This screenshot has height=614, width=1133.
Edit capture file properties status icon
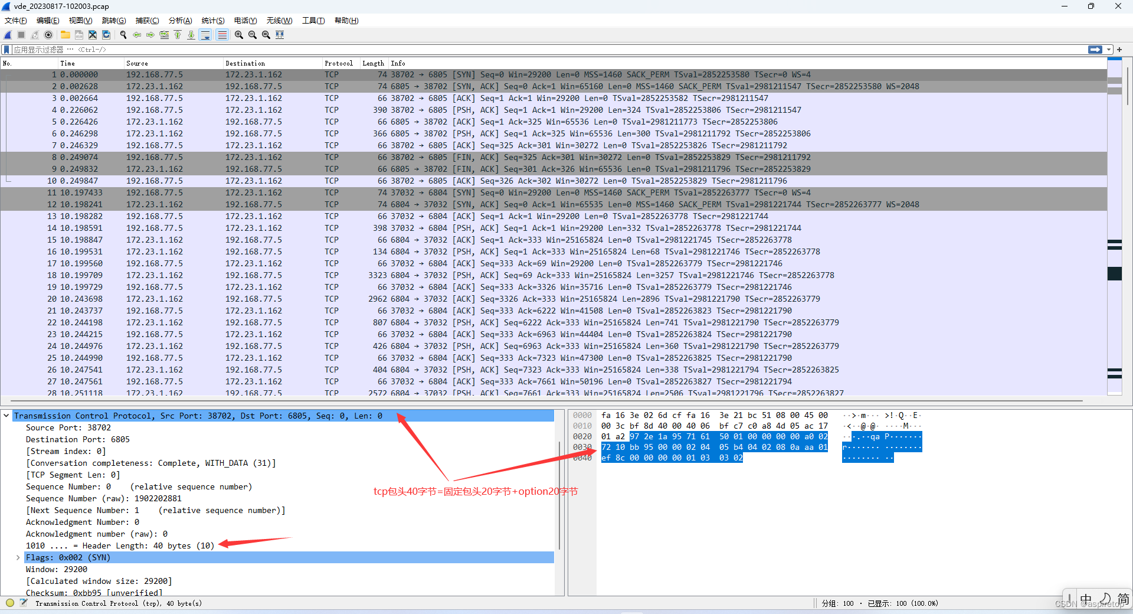tap(24, 603)
